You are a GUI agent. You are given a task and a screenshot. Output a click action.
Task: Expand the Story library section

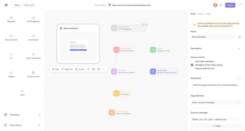22,125
